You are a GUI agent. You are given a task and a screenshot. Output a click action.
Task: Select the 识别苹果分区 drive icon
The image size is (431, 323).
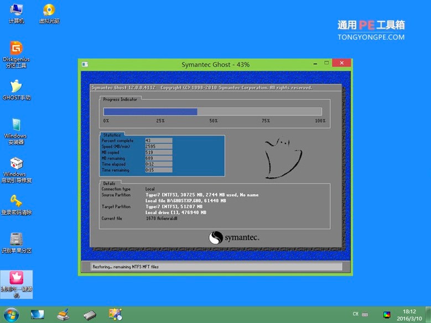16,243
